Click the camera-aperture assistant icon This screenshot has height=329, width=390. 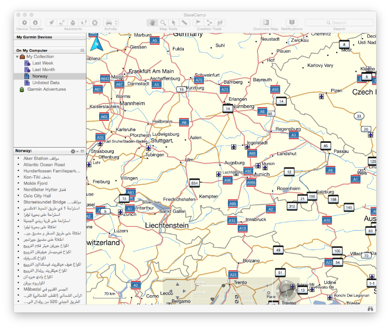pyautogui.click(x=95, y=23)
